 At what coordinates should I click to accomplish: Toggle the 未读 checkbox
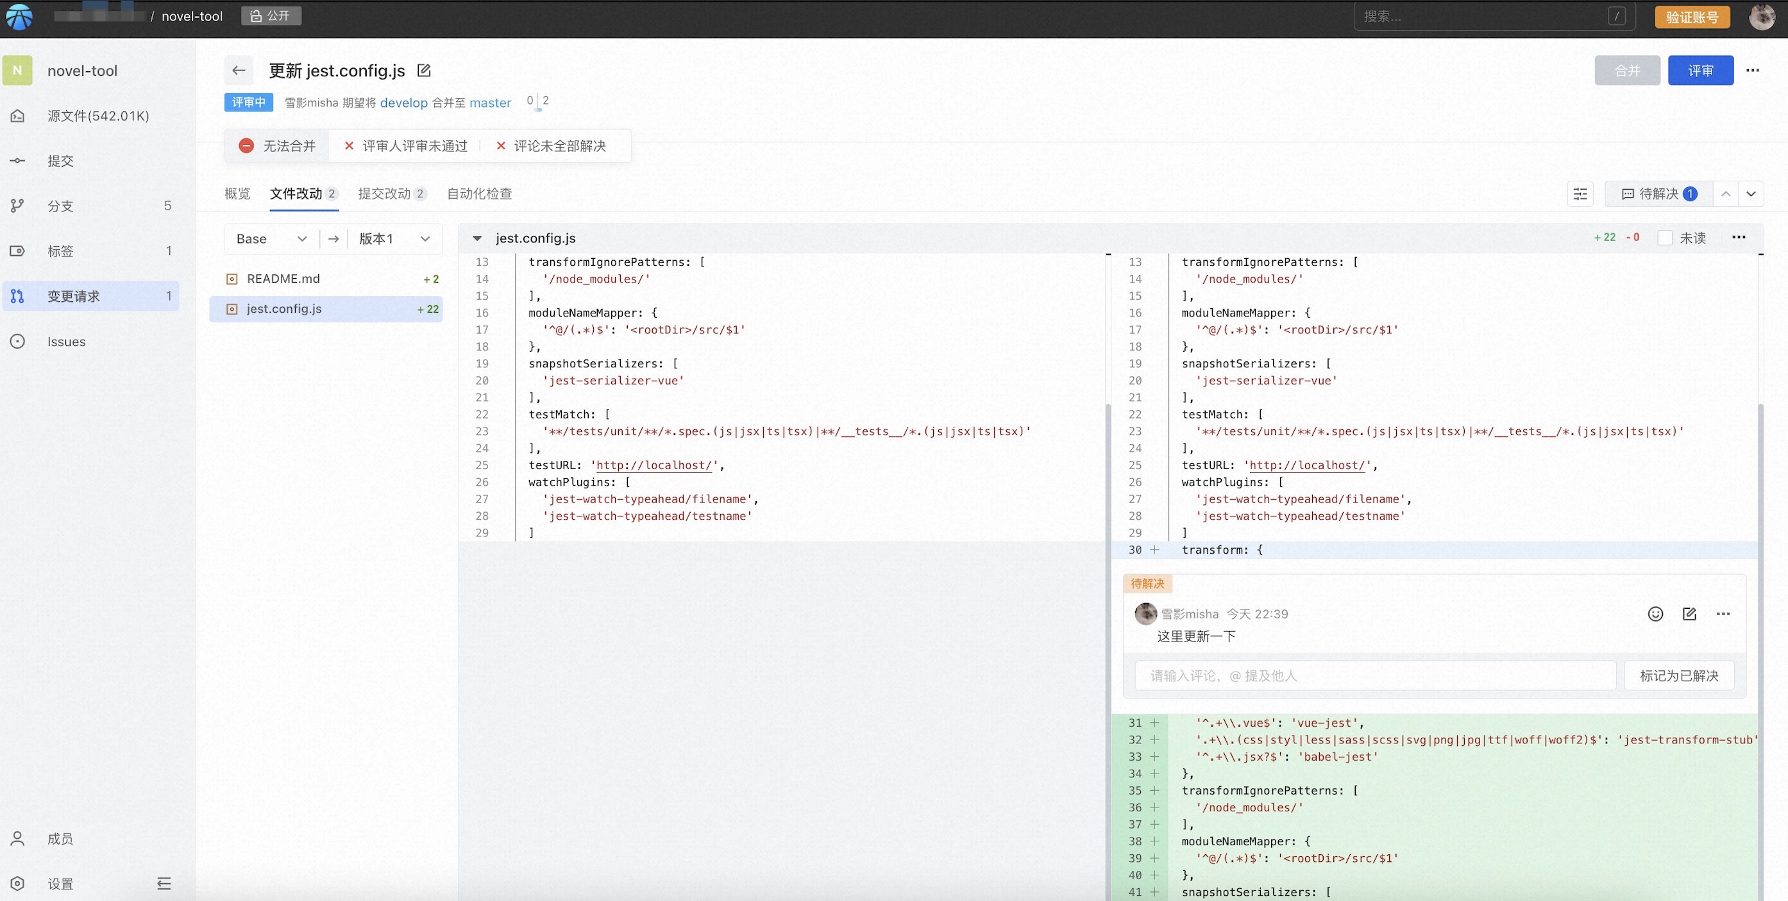(x=1664, y=238)
